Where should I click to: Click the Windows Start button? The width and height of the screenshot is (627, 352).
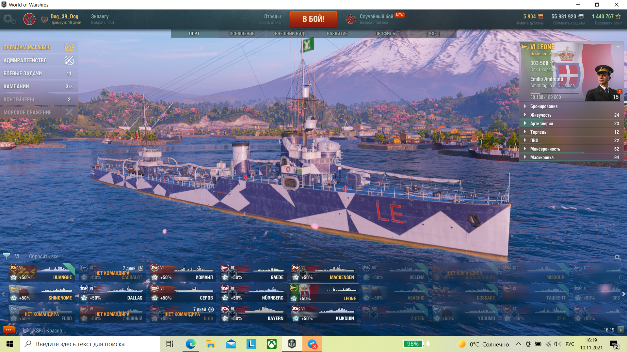[x=10, y=344]
